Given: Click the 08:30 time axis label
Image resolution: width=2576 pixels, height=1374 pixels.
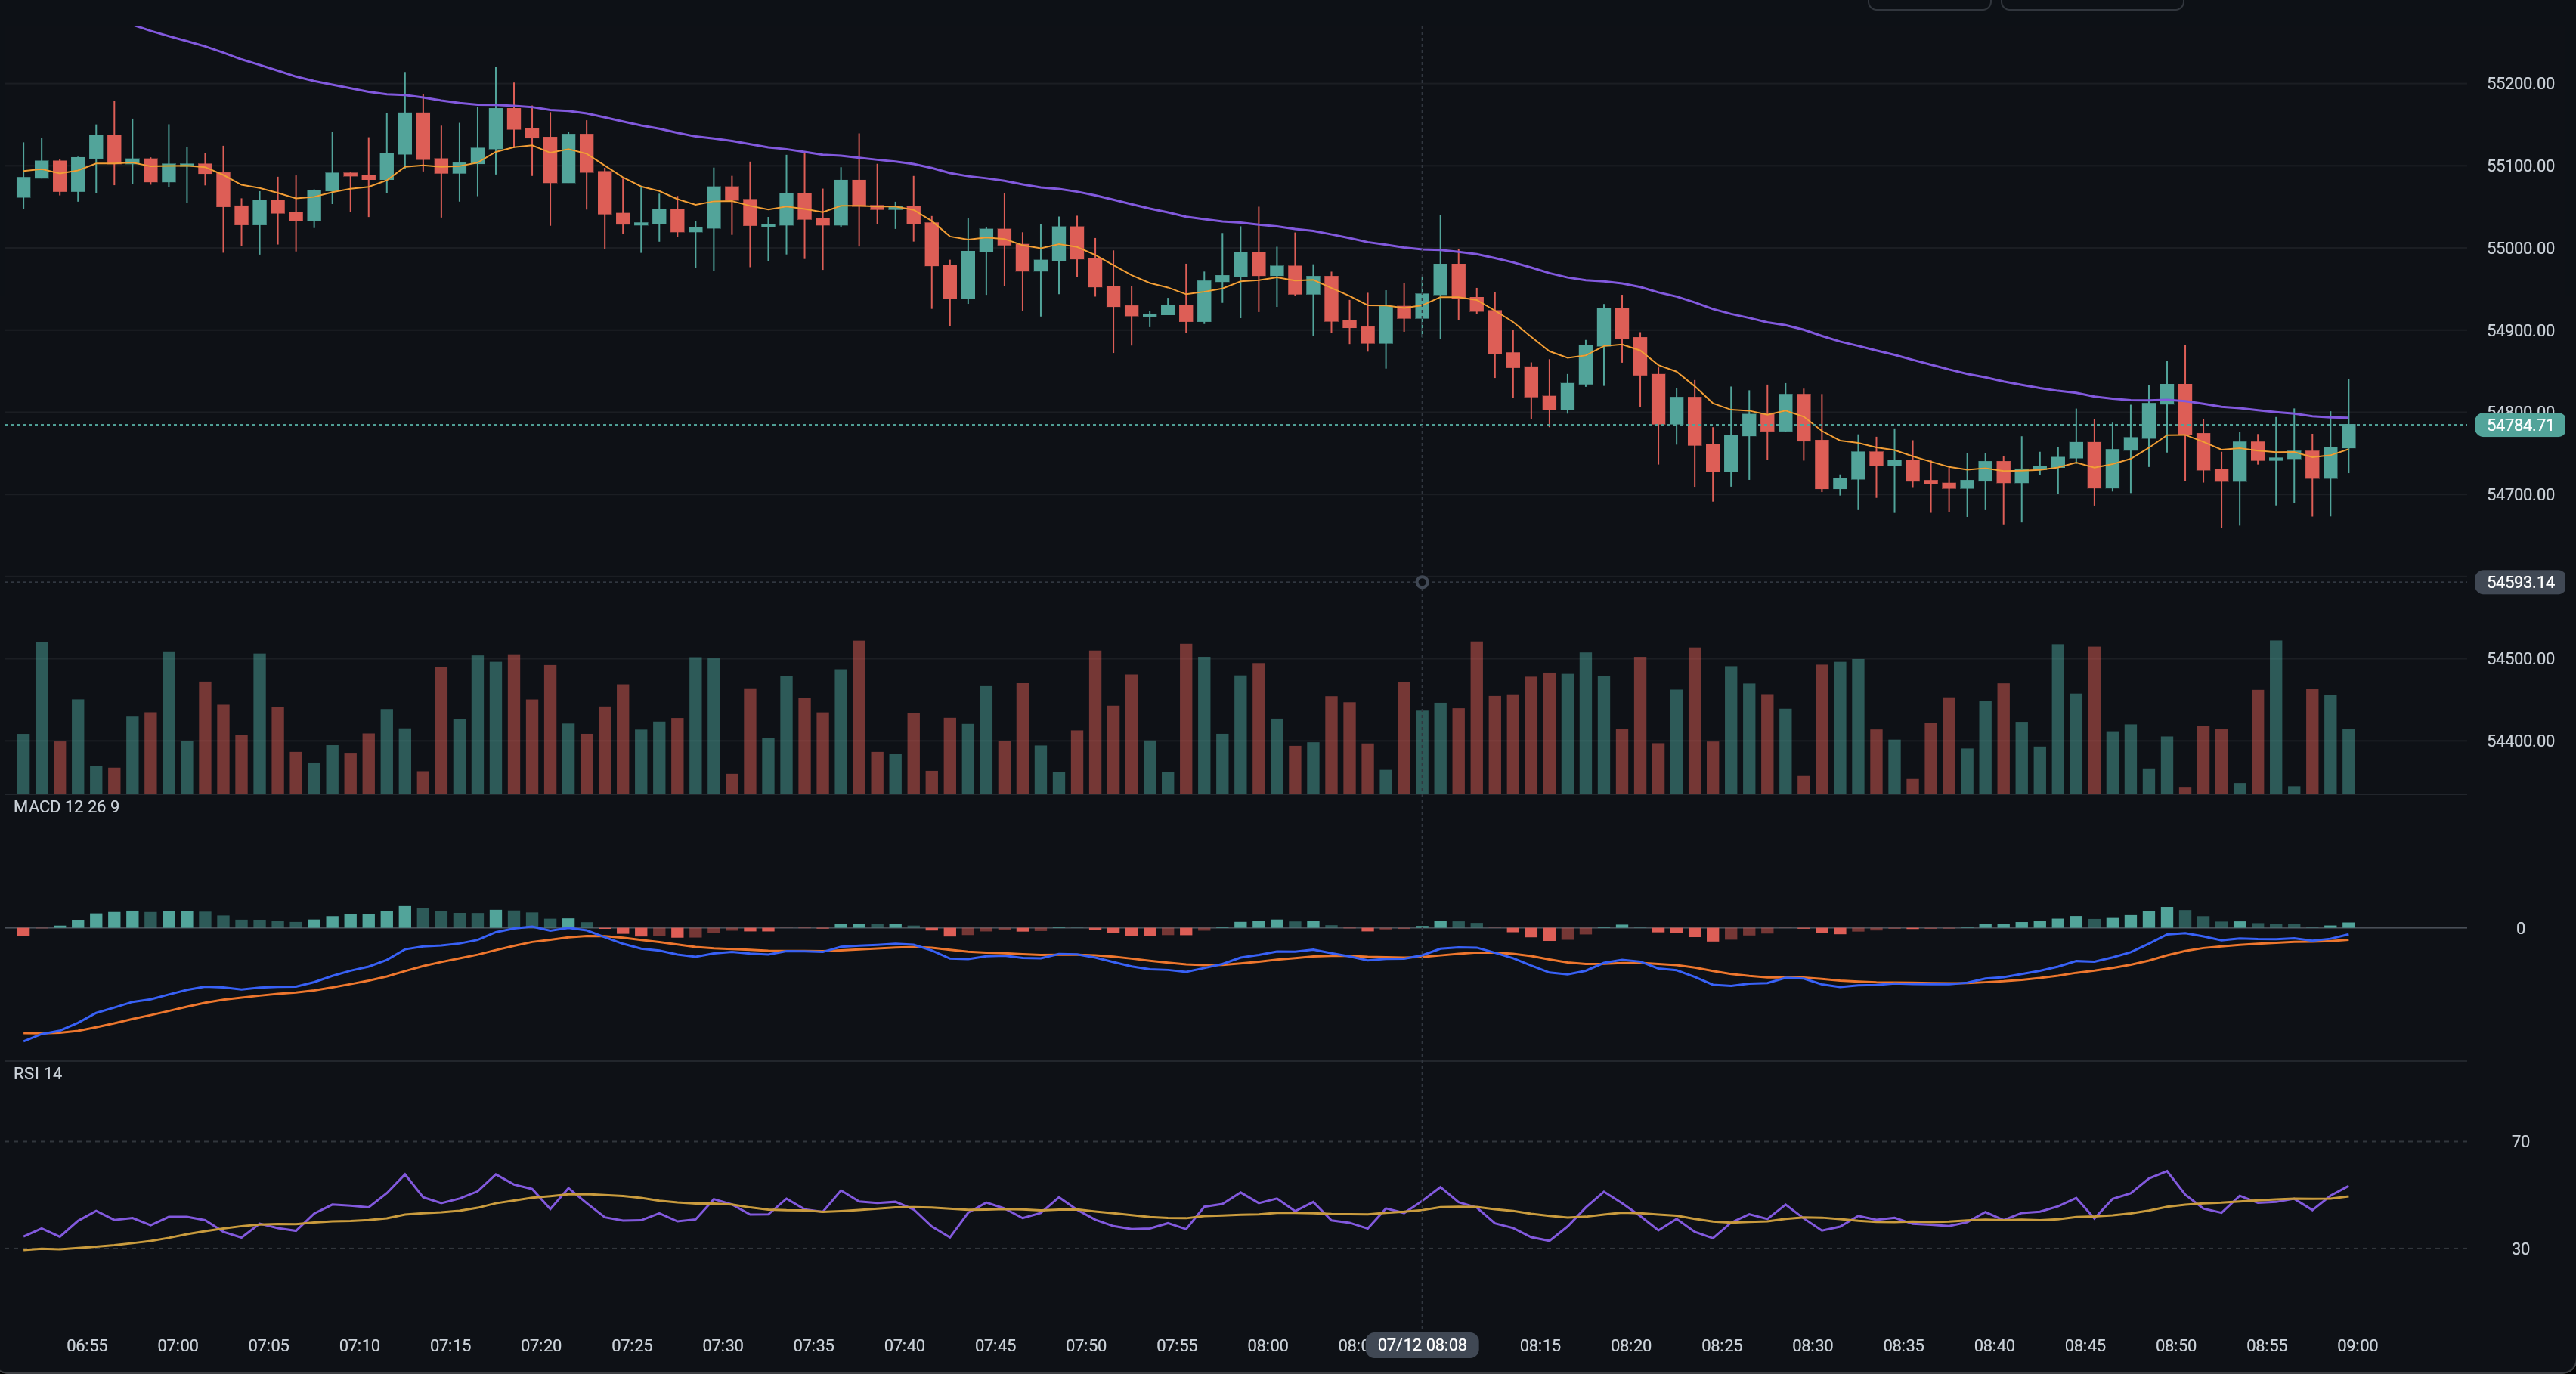Looking at the screenshot, I should click(x=1813, y=1345).
